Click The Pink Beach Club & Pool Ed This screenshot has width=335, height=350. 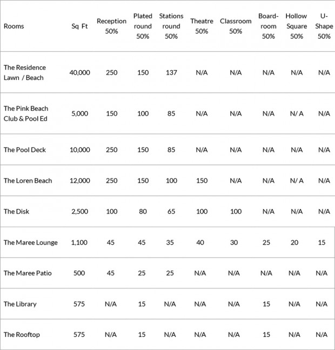(25, 113)
